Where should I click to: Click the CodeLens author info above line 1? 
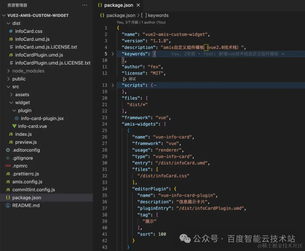pos(141,22)
